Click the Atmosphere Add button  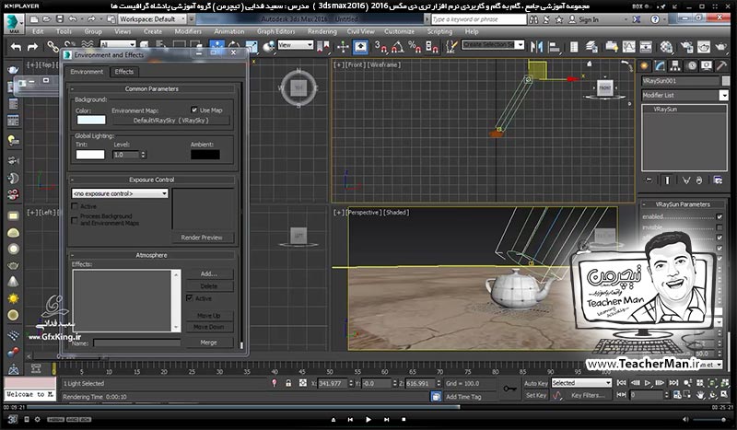click(x=209, y=273)
